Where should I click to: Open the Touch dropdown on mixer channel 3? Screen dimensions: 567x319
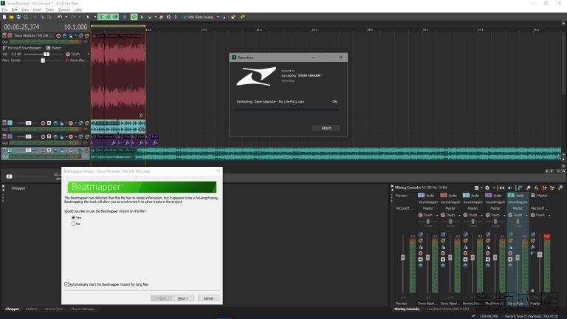click(x=482, y=215)
